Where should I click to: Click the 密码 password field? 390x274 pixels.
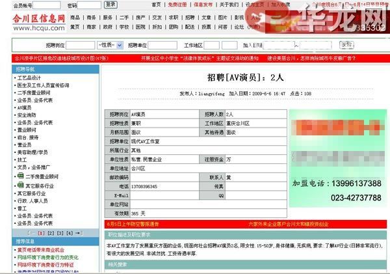88,5
